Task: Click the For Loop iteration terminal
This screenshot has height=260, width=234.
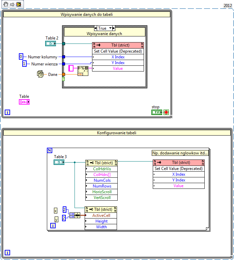Action: tap(53, 226)
